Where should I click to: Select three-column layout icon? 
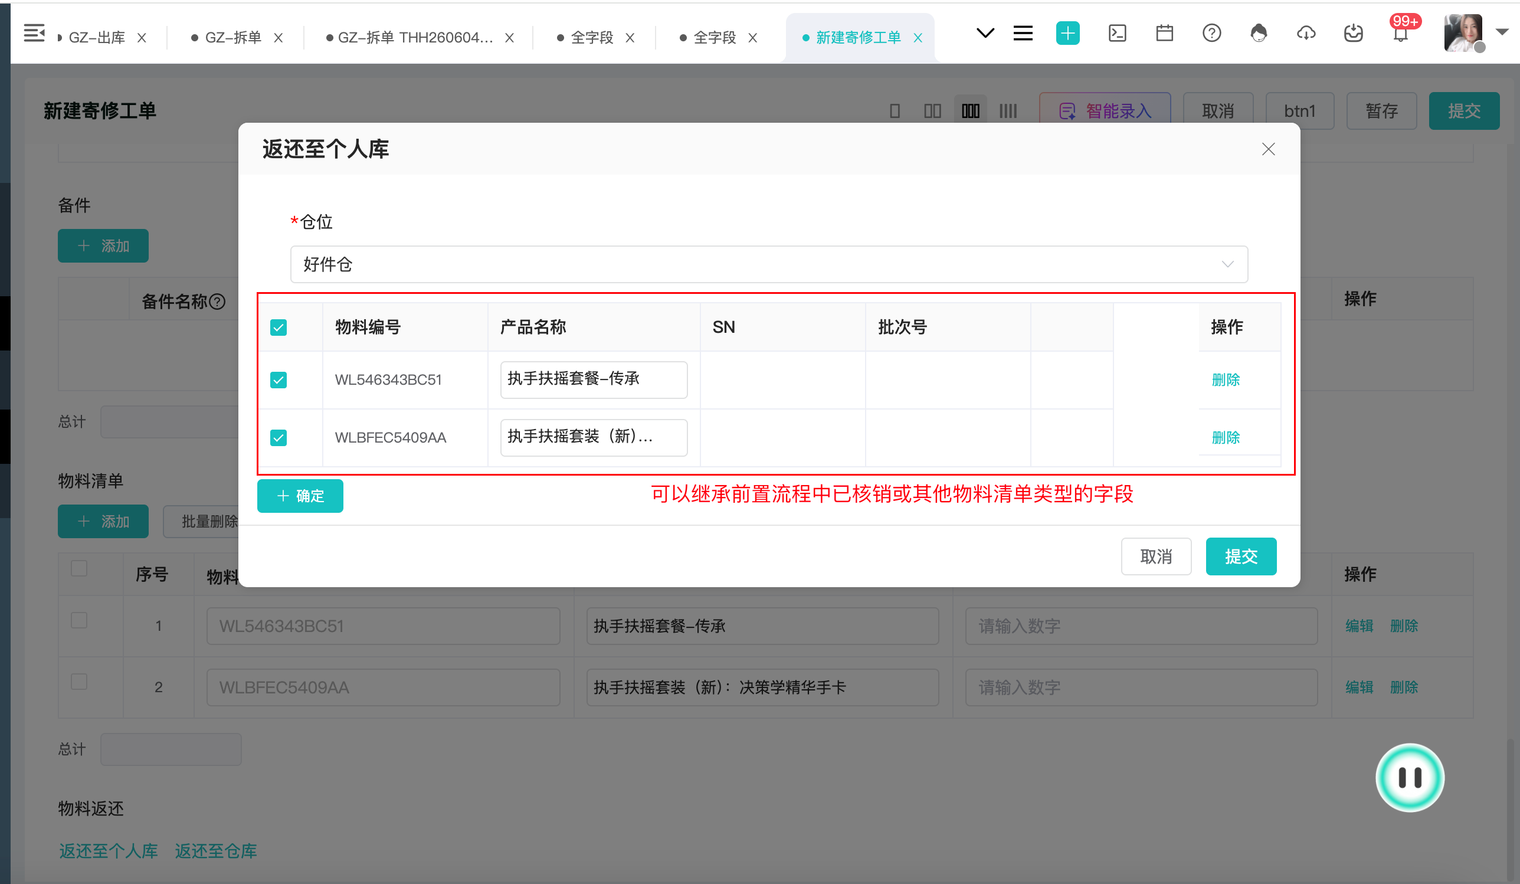tap(971, 111)
